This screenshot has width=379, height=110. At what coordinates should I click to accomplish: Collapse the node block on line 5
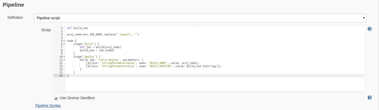[x=64, y=41]
